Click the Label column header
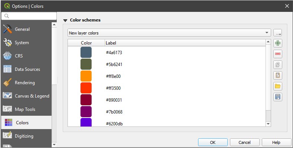This screenshot has width=293, height=148. point(185,43)
